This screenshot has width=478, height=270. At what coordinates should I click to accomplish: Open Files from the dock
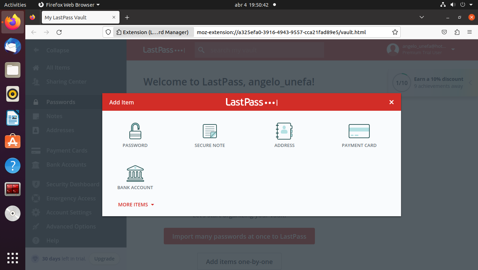click(13, 70)
